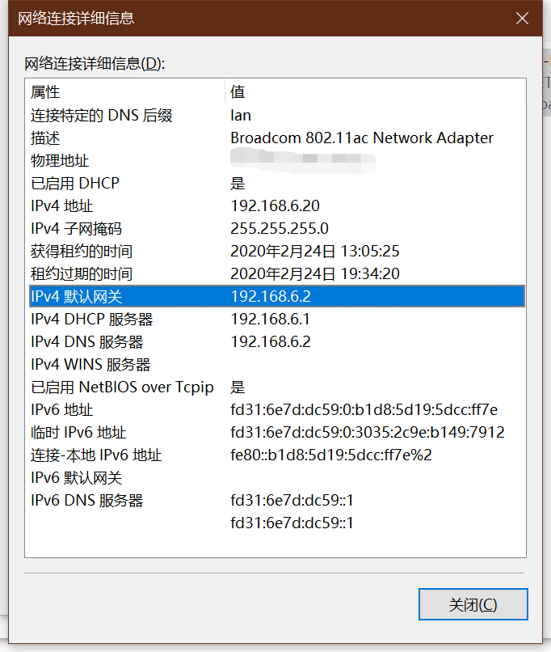
Task: Click the 已启用 DHCP property row
Action: coord(162,183)
